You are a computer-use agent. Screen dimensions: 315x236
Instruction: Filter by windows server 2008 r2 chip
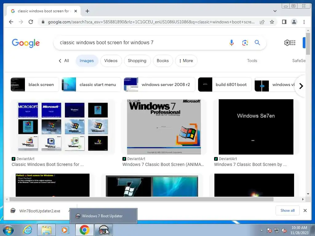[160, 85]
